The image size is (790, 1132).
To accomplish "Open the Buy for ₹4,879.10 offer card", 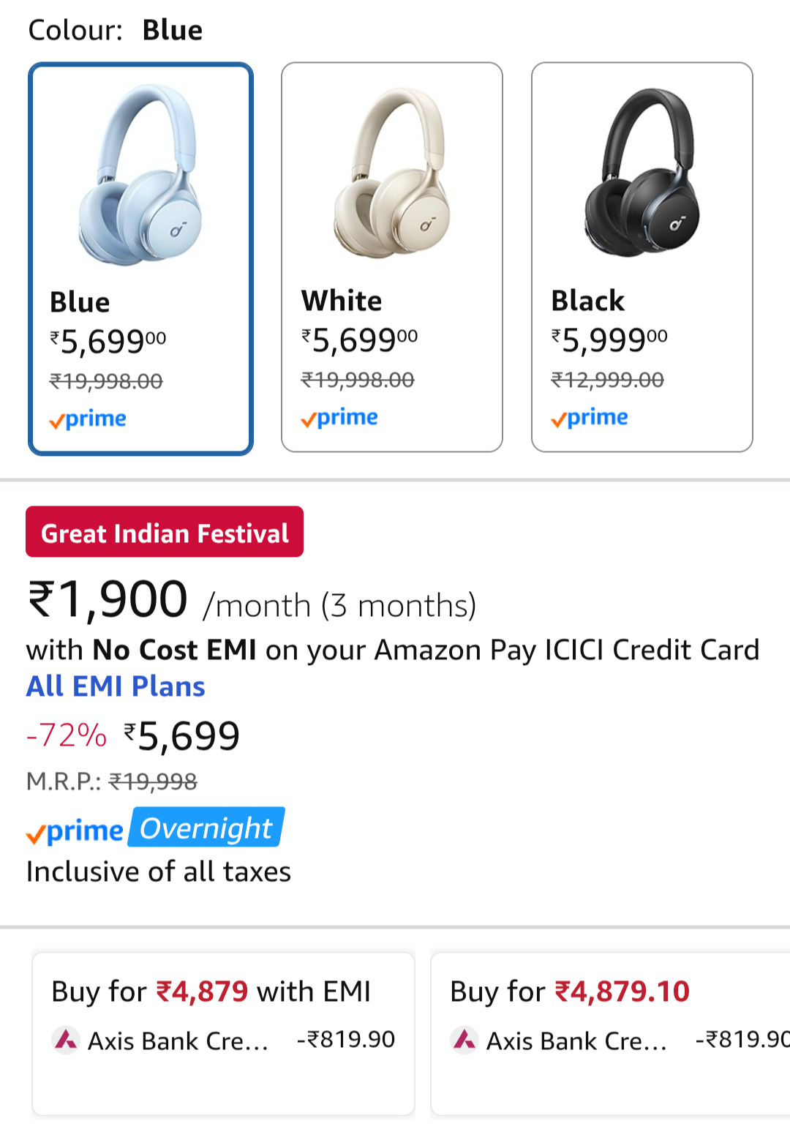I will (611, 1032).
